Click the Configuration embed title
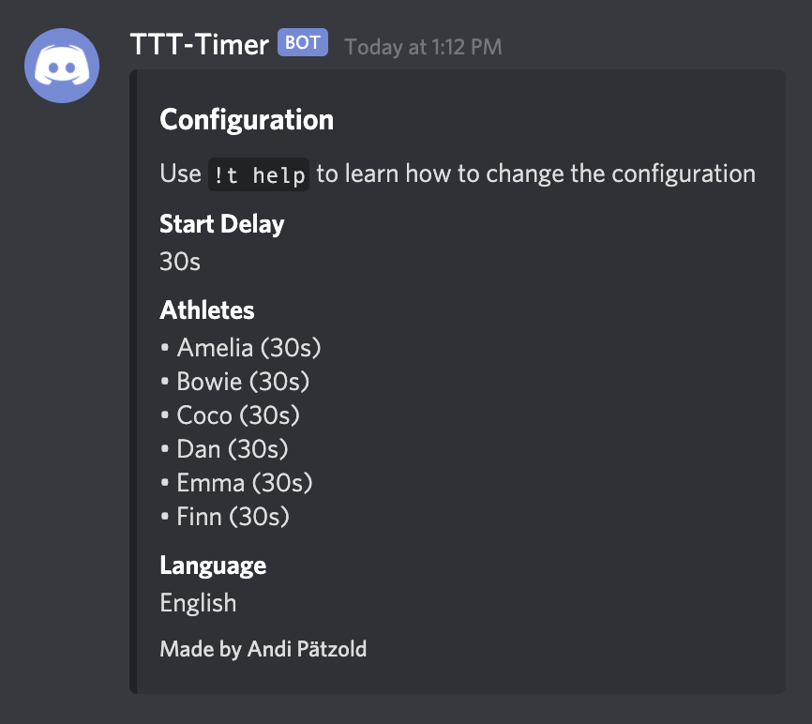 coord(247,119)
